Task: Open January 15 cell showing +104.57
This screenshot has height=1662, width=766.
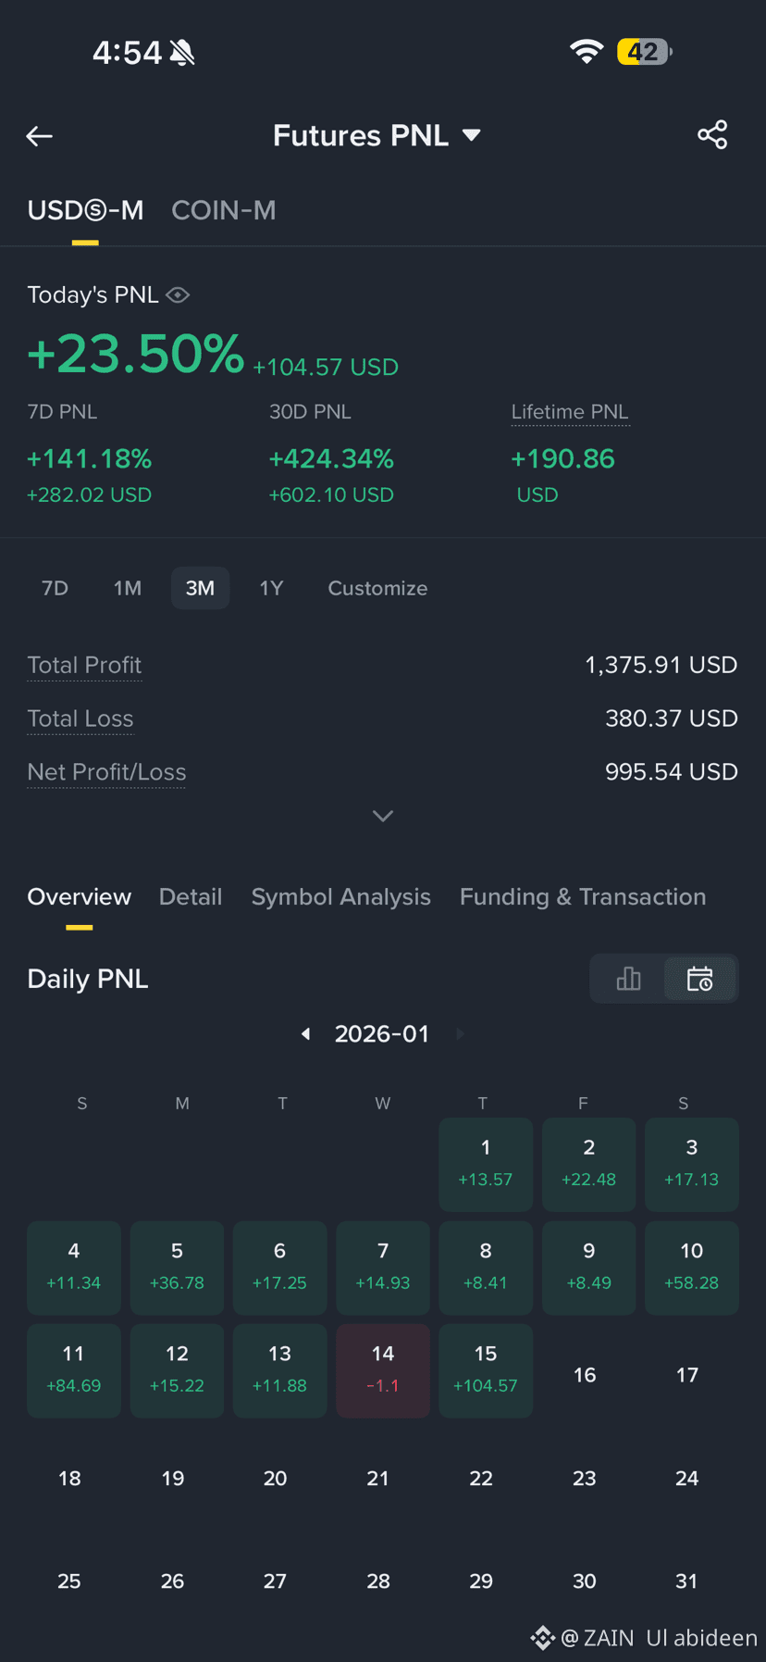Action: click(x=486, y=1370)
